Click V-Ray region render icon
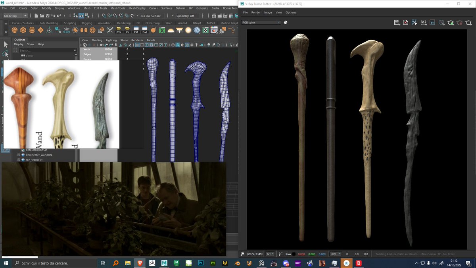The height and width of the screenshot is (268, 476). tap(433, 23)
